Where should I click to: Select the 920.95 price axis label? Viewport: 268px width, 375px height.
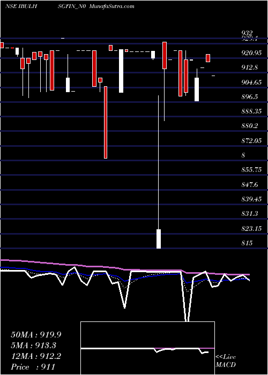pos(251,53)
